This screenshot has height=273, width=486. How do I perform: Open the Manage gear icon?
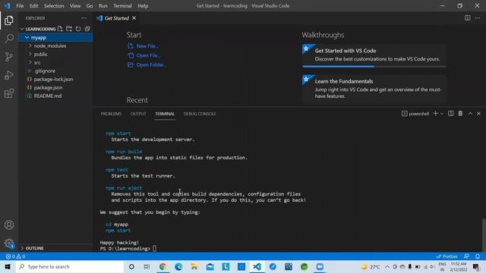[x=9, y=243]
